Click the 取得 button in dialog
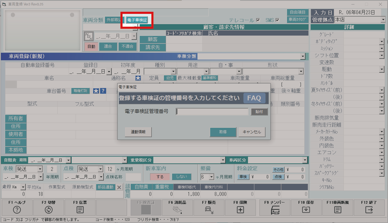 (223, 132)
